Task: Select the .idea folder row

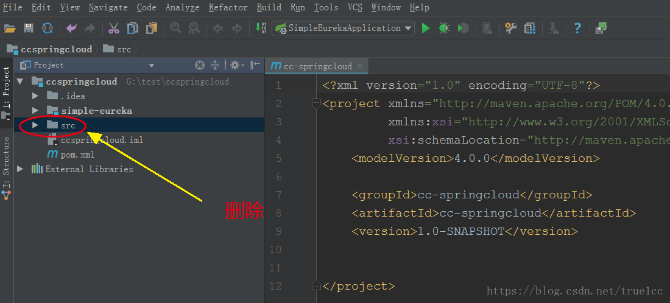Action: 139,96
